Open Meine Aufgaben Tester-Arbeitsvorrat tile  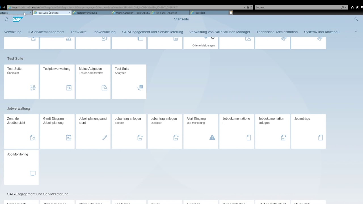(x=93, y=82)
